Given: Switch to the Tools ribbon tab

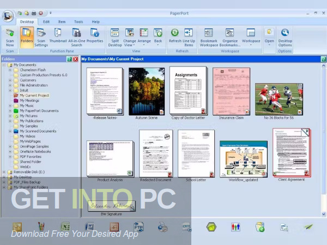Looking at the screenshot, I should point(78,22).
